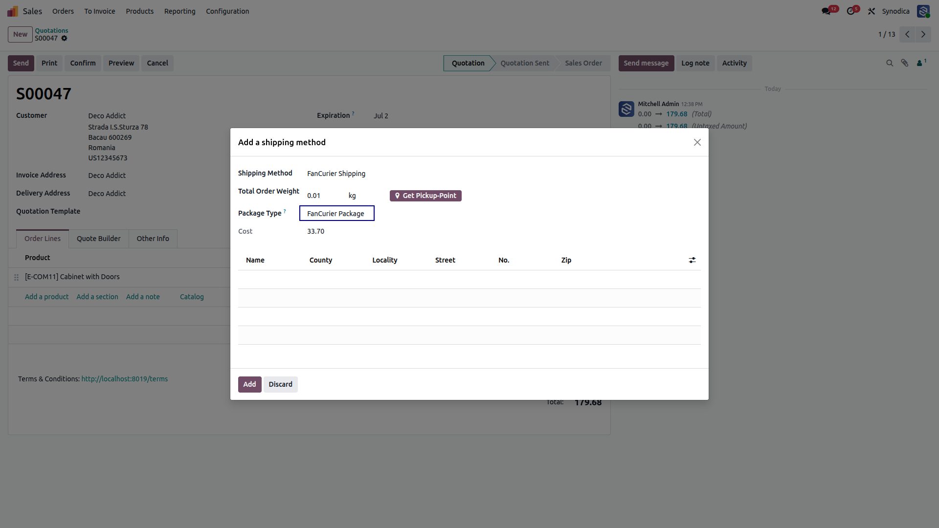Image resolution: width=939 pixels, height=528 pixels.
Task: Open the Catalog link
Action: click(192, 297)
